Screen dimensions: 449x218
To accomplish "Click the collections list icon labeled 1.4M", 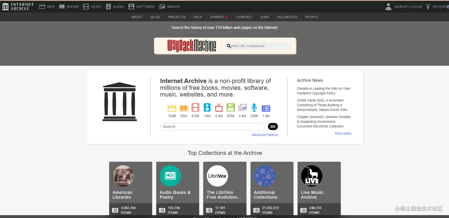I will click(266, 108).
